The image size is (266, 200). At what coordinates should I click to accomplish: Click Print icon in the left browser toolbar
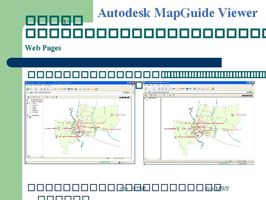(84, 89)
